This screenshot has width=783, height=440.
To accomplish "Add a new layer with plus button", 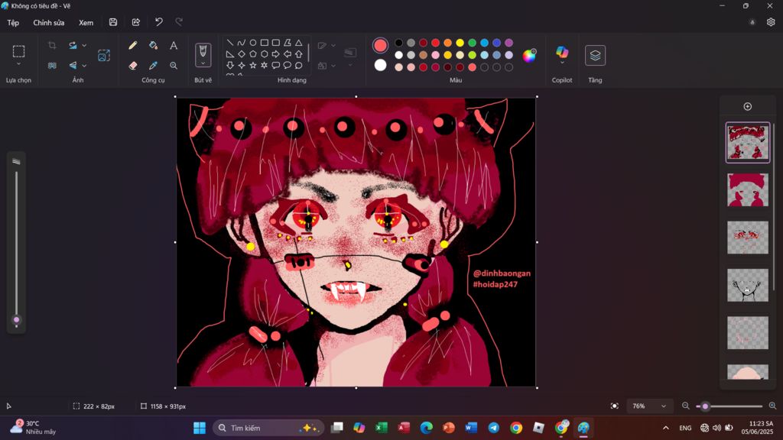I will 747,106.
